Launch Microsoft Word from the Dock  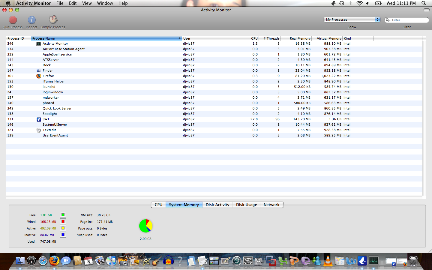click(x=351, y=261)
